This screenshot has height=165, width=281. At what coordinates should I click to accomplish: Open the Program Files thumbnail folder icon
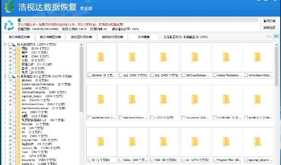click(x=226, y=142)
